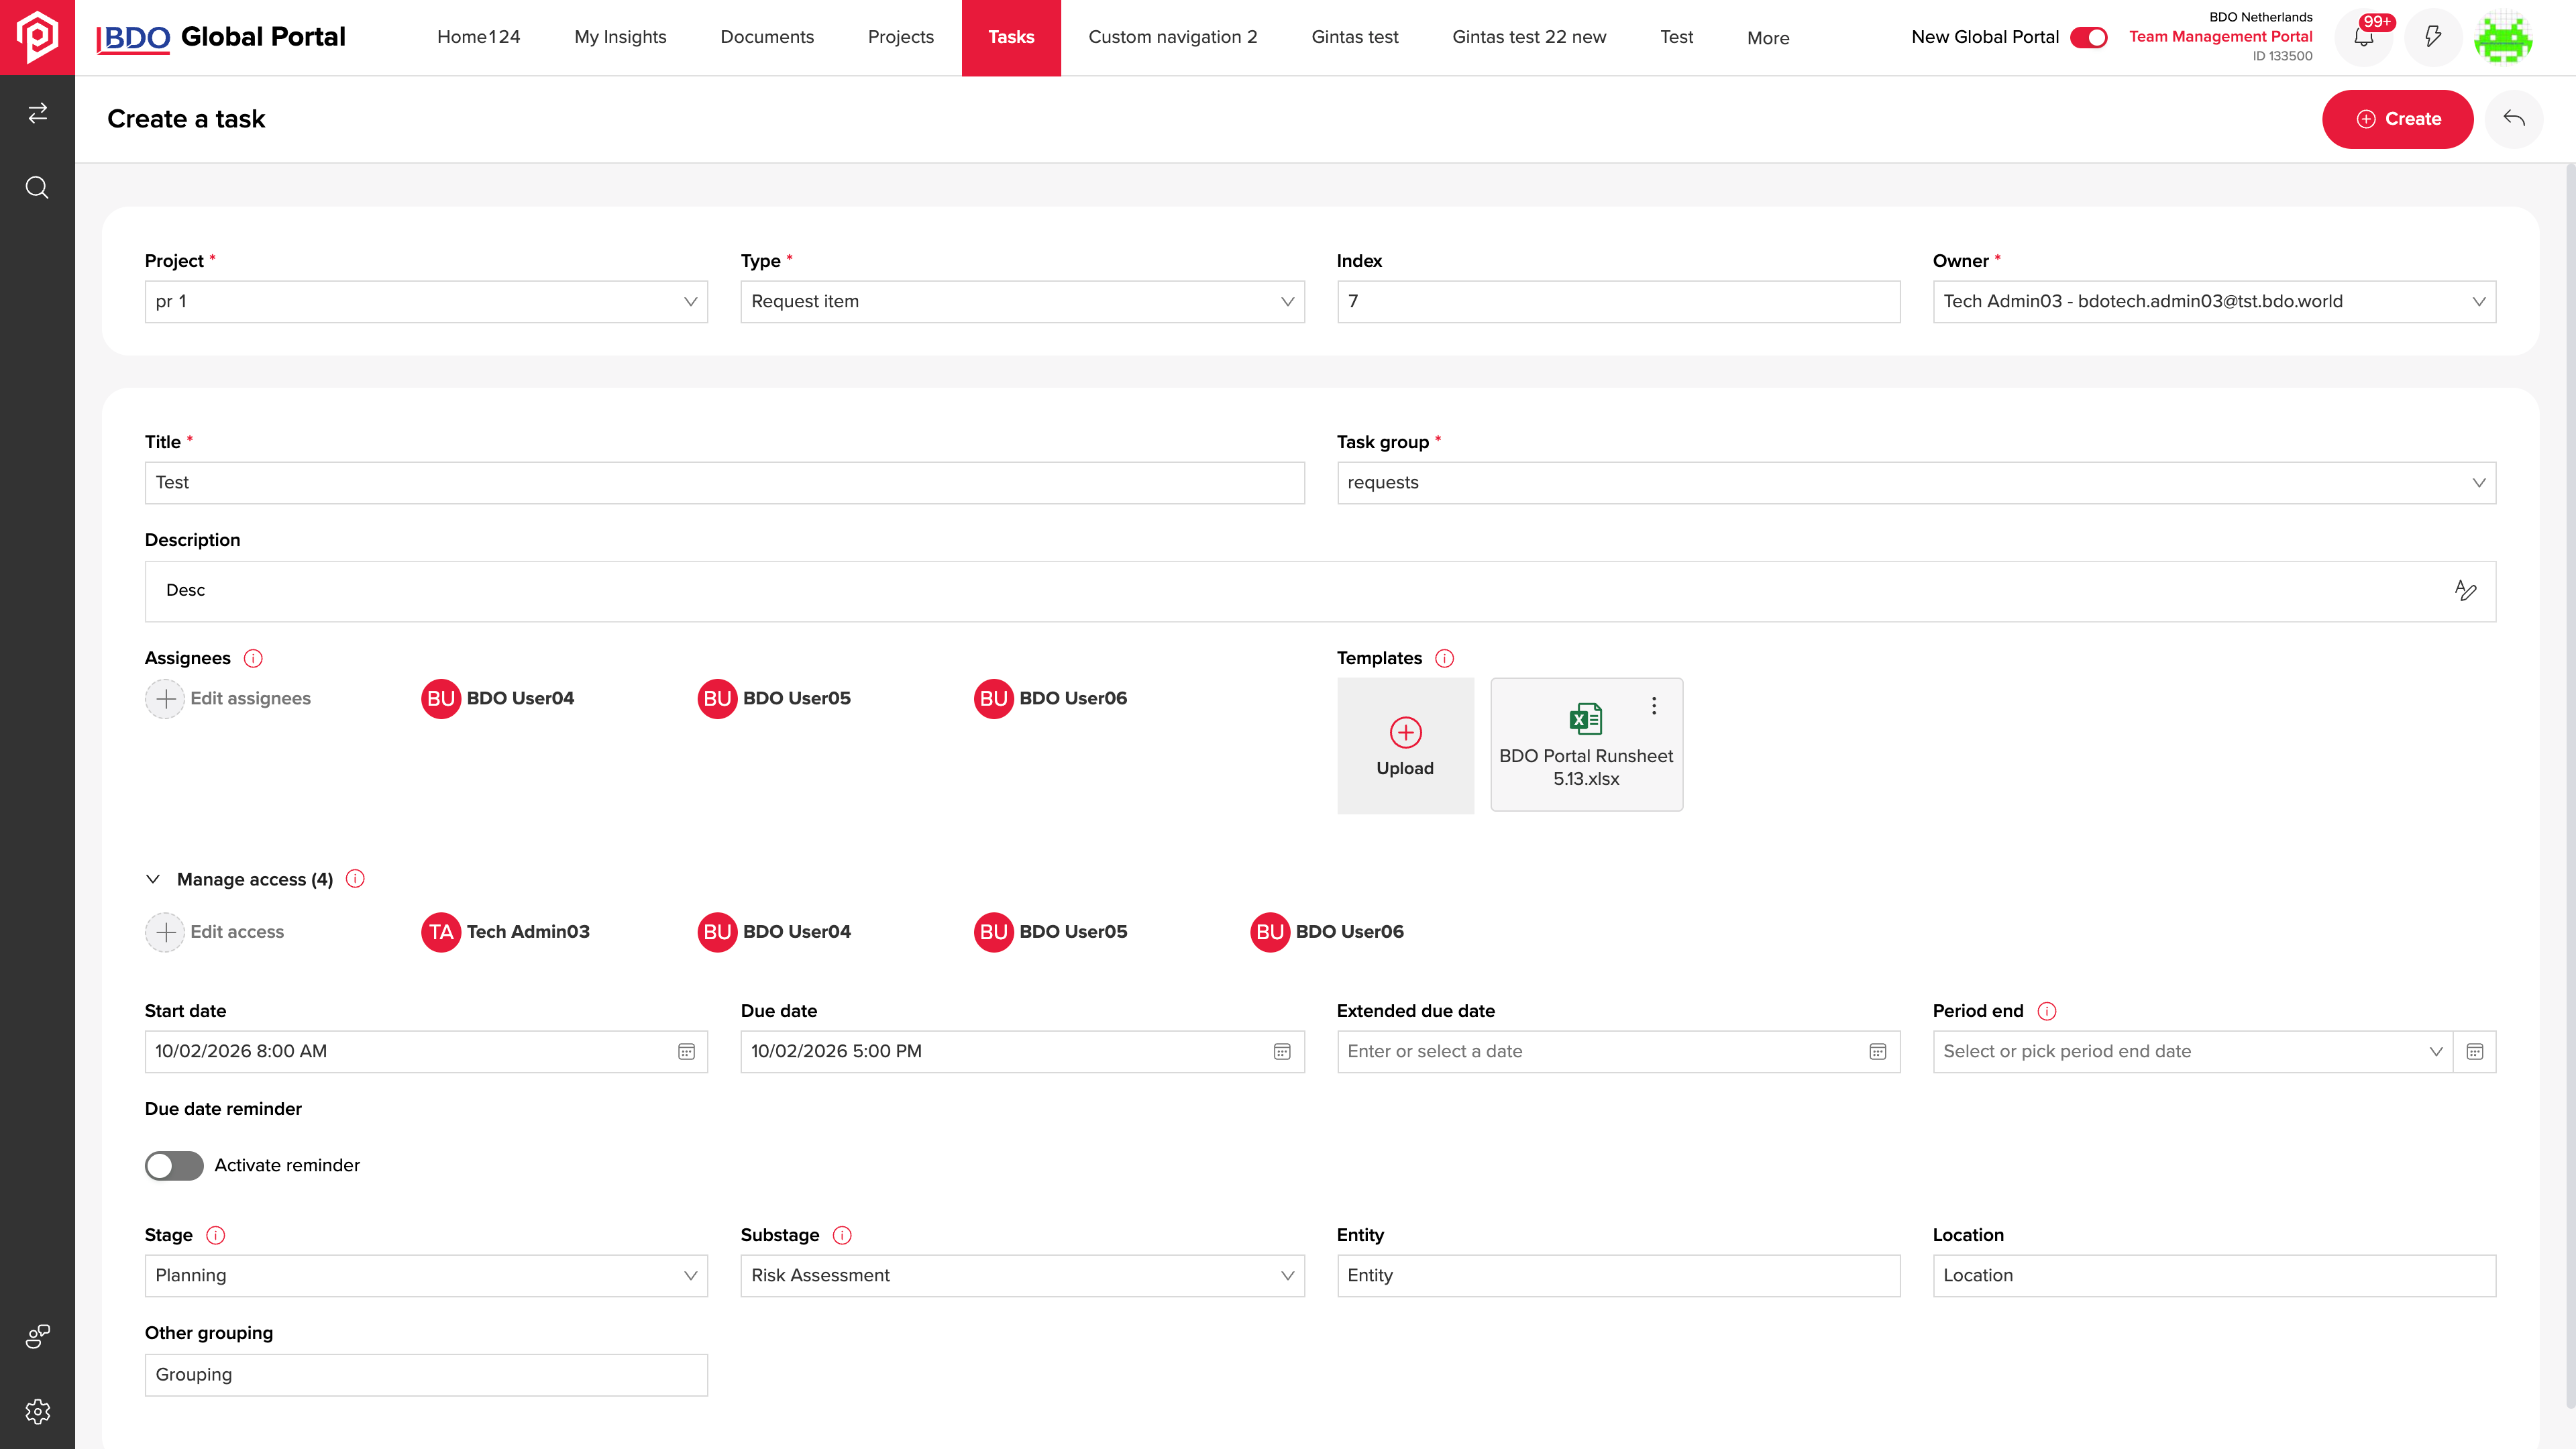The height and width of the screenshot is (1449, 2576).
Task: Toggle the New Global Portal switch
Action: [2088, 37]
